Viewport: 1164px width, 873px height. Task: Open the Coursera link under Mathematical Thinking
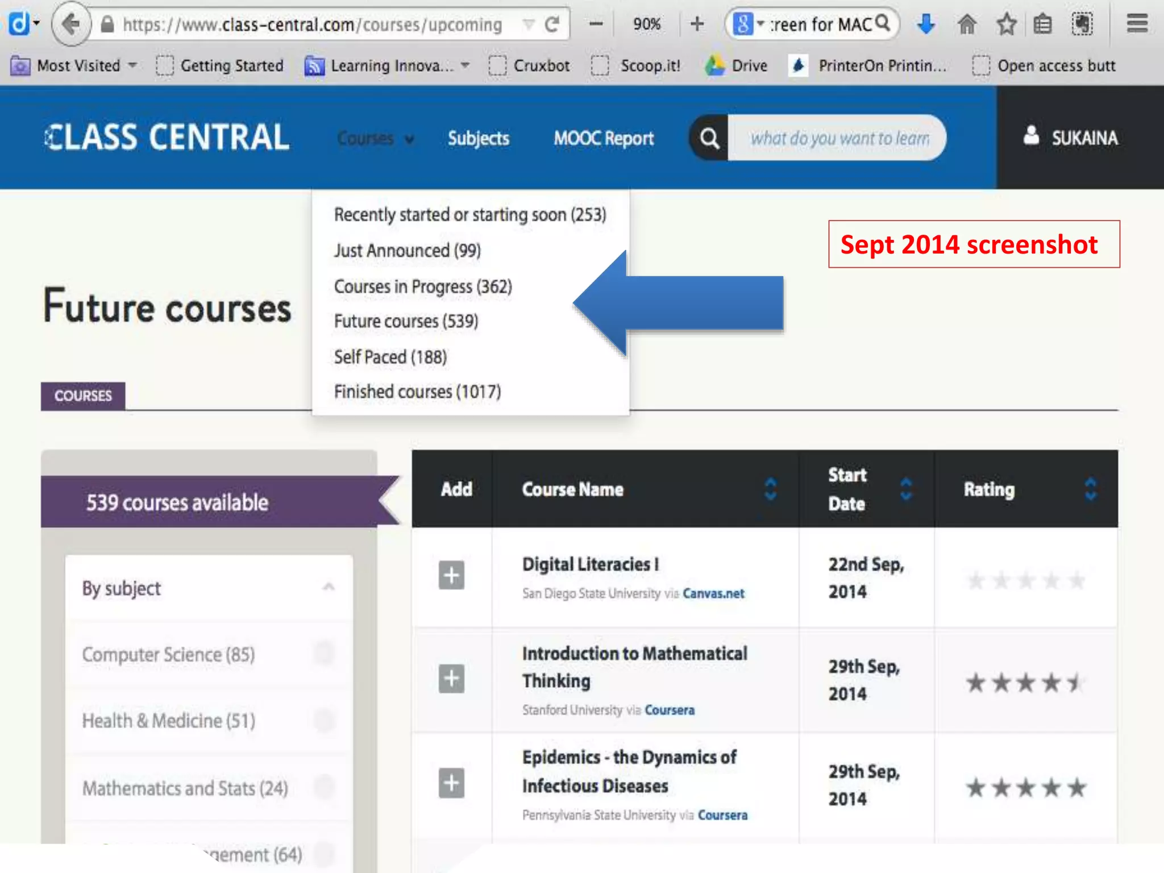click(669, 710)
